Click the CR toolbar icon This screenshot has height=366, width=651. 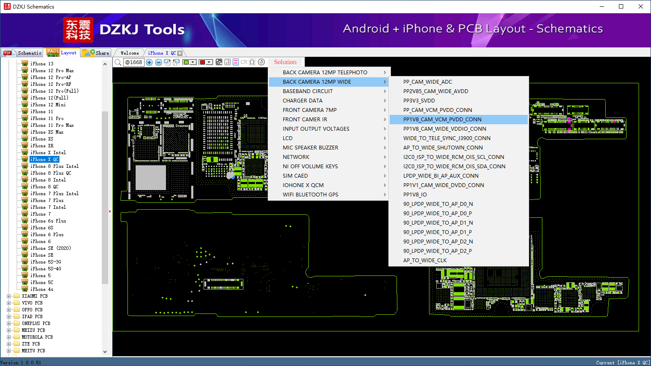(244, 62)
